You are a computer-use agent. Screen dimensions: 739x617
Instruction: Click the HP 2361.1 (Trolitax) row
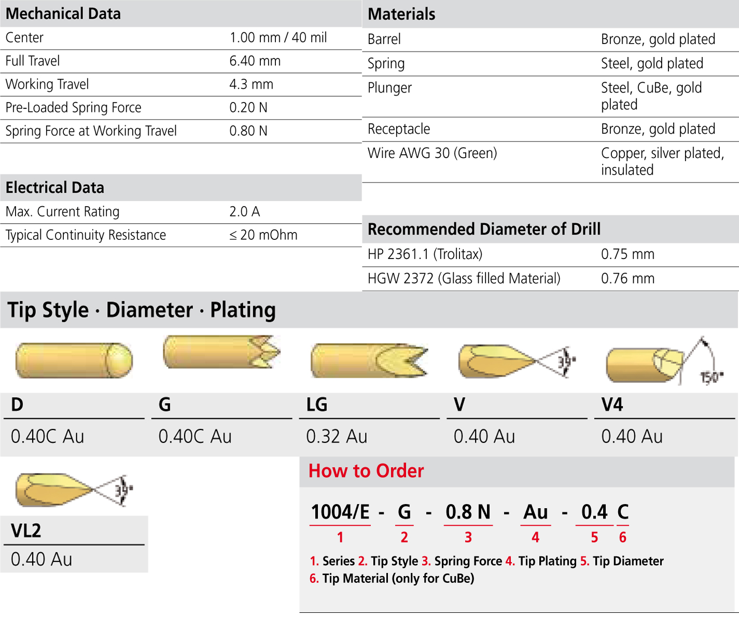point(550,254)
